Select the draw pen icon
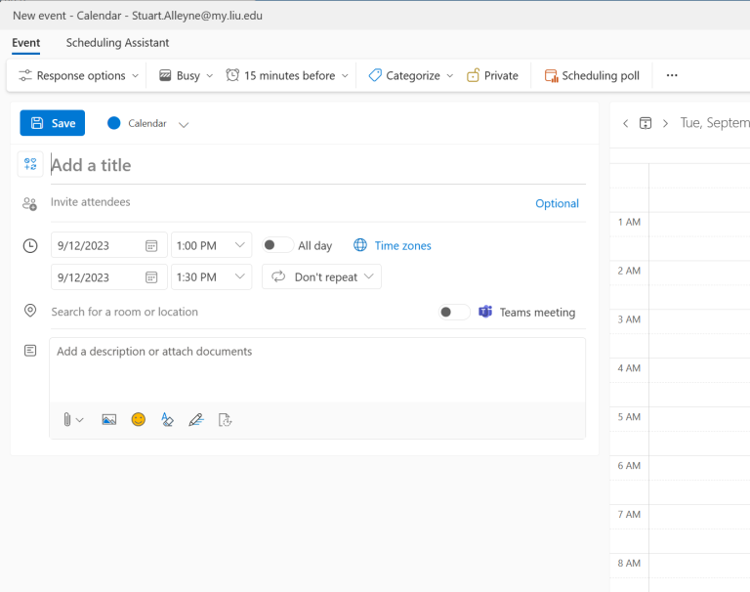Viewport: 750px width, 592px height. (195, 419)
